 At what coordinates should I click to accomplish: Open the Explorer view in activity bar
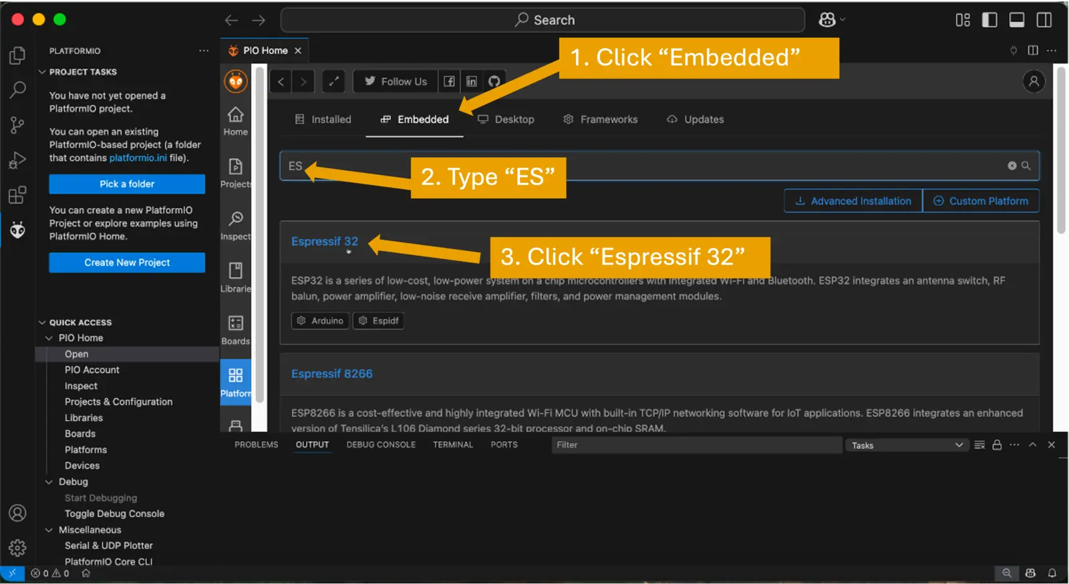tap(17, 55)
